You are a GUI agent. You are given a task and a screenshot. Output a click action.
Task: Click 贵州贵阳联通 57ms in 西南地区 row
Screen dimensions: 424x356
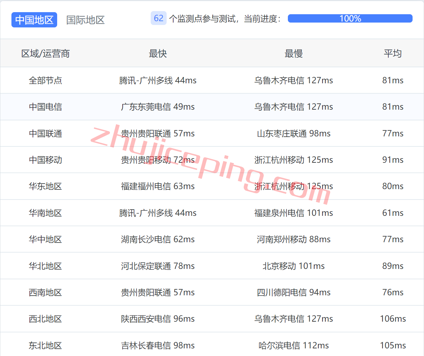pyautogui.click(x=158, y=293)
